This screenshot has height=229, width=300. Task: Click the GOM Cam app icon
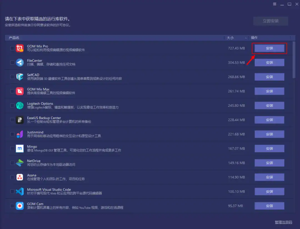pos(20,206)
